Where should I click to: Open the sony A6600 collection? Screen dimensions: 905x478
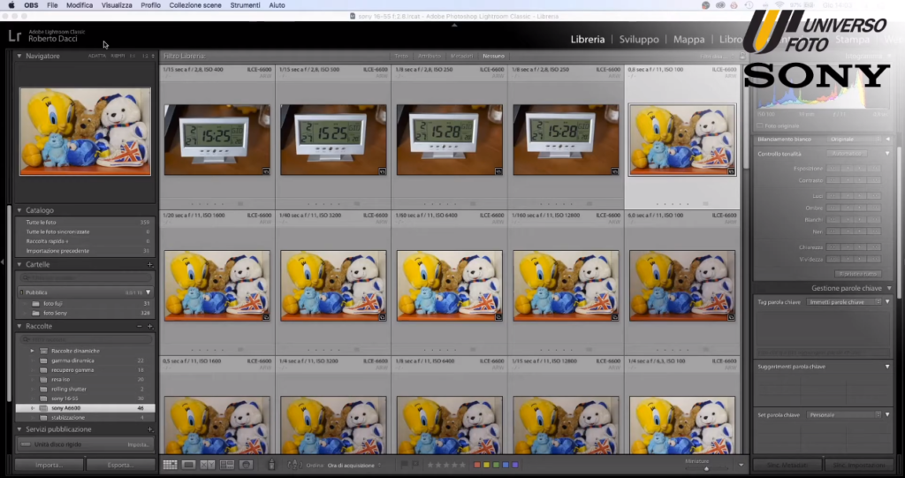point(86,408)
